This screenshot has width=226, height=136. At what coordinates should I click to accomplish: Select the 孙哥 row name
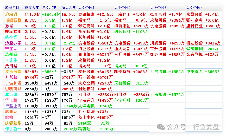9,26
